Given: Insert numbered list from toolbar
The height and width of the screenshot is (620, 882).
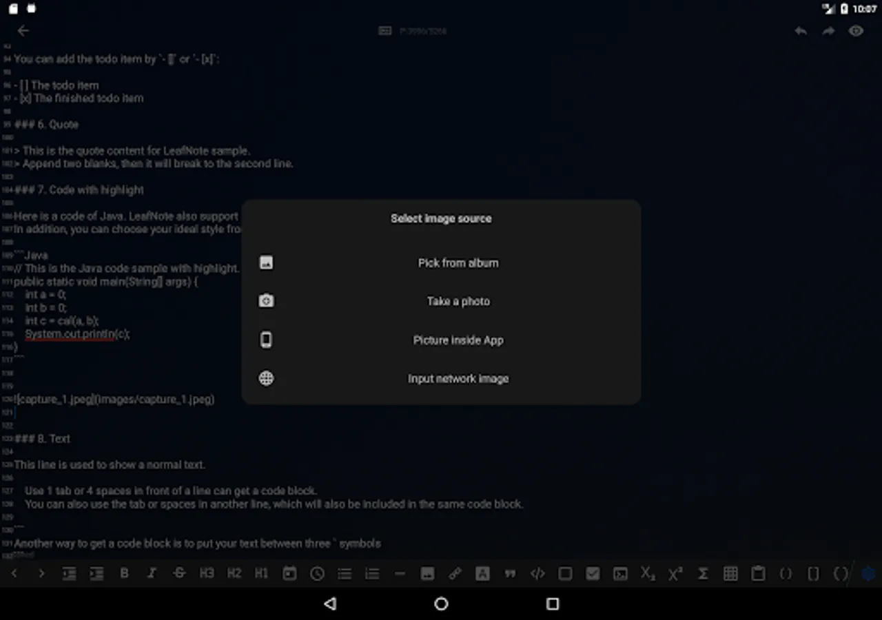Looking at the screenshot, I should [372, 573].
